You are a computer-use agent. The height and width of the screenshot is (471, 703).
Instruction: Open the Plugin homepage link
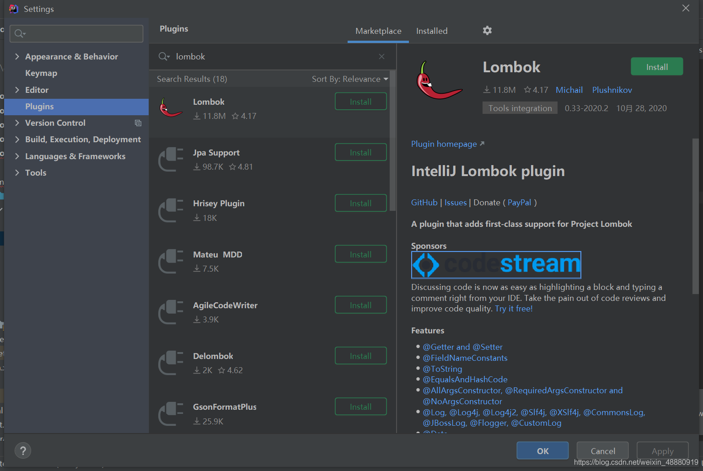coord(447,144)
